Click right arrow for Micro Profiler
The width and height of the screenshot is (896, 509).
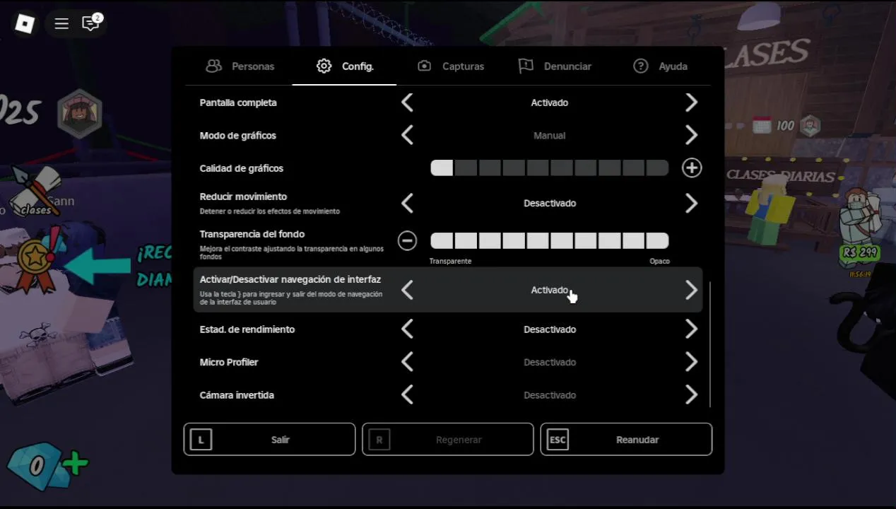coord(691,362)
